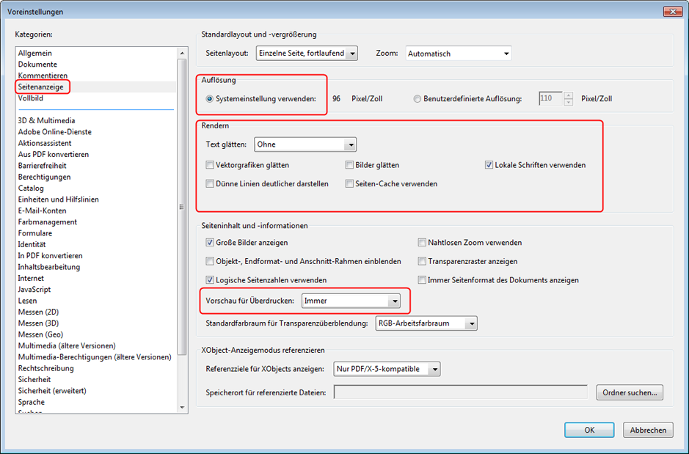Click the Abbrechen button

648,430
